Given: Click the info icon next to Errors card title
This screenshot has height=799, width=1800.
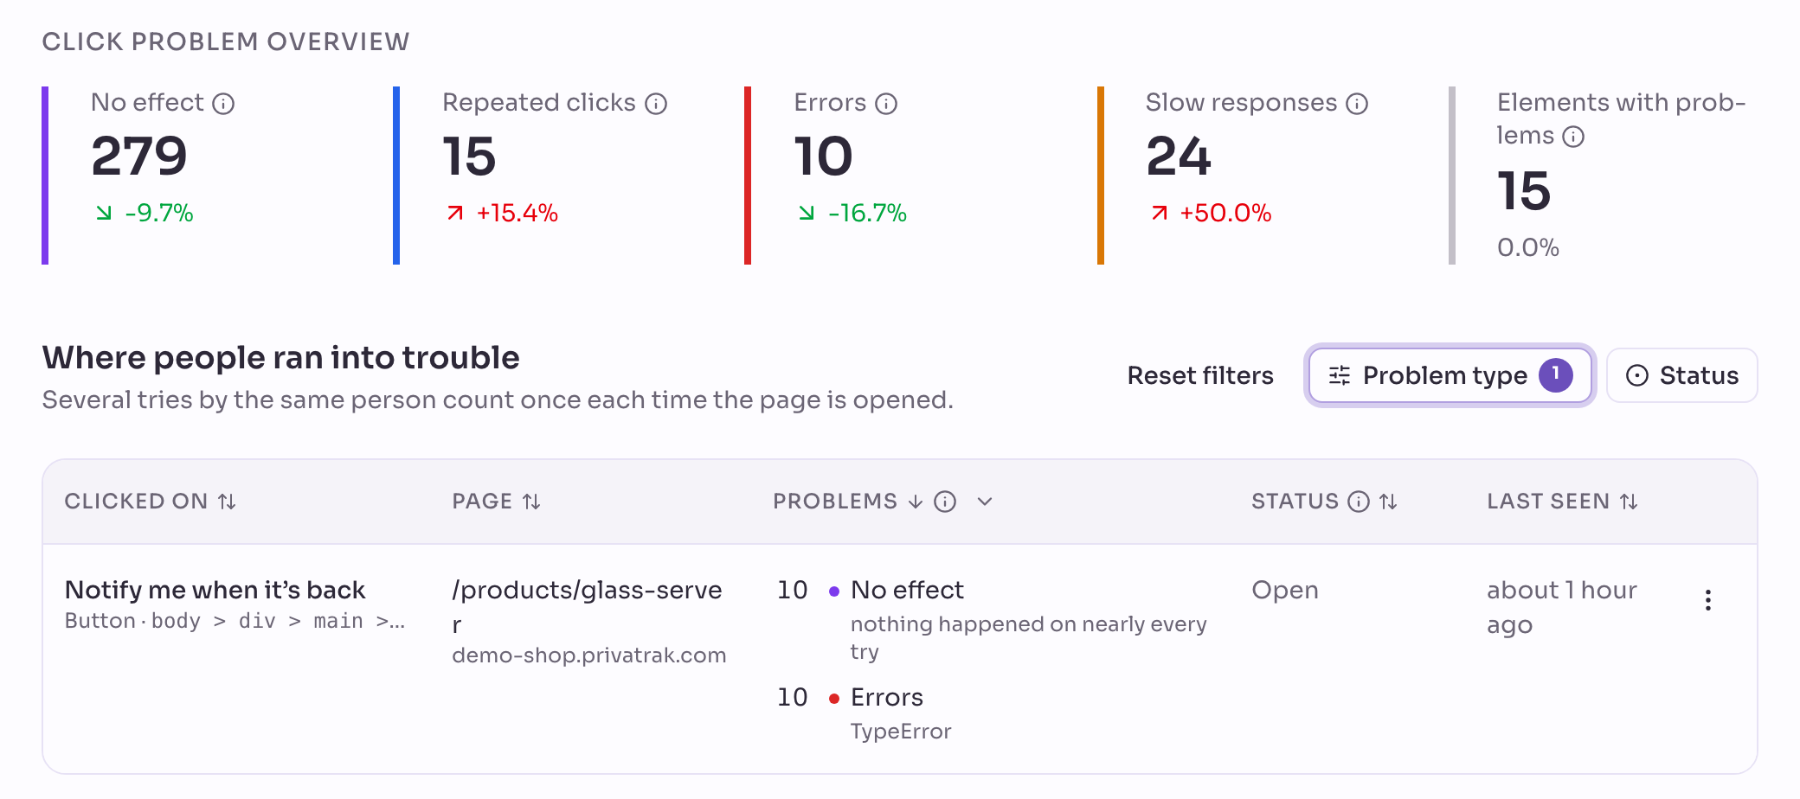Looking at the screenshot, I should (x=886, y=104).
